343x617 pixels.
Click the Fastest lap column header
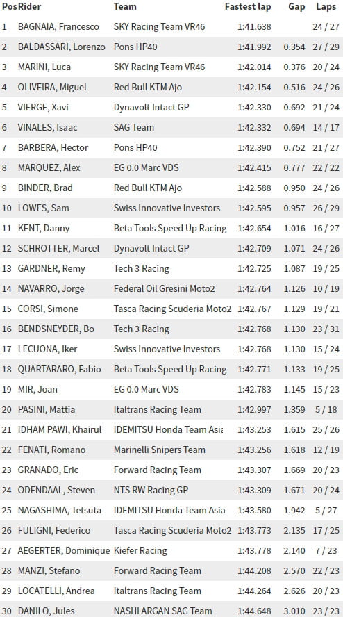(x=248, y=7)
